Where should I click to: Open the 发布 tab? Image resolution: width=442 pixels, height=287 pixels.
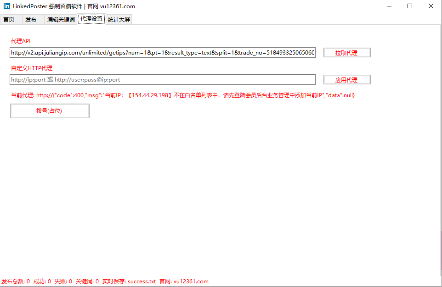click(x=31, y=20)
